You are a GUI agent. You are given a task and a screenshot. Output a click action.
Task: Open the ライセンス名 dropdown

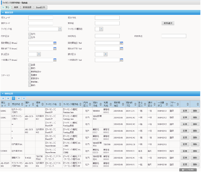(60, 29)
